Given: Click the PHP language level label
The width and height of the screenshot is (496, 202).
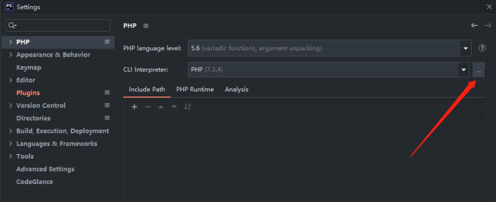Looking at the screenshot, I should pos(152,49).
